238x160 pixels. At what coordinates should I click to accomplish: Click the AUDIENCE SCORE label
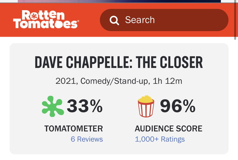pos(168,129)
